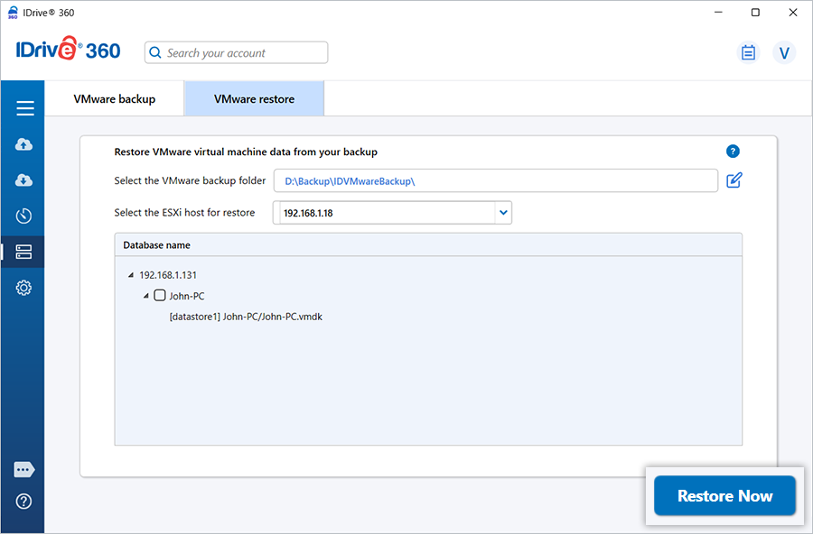Click the Search your account field
The image size is (813, 534).
237,53
